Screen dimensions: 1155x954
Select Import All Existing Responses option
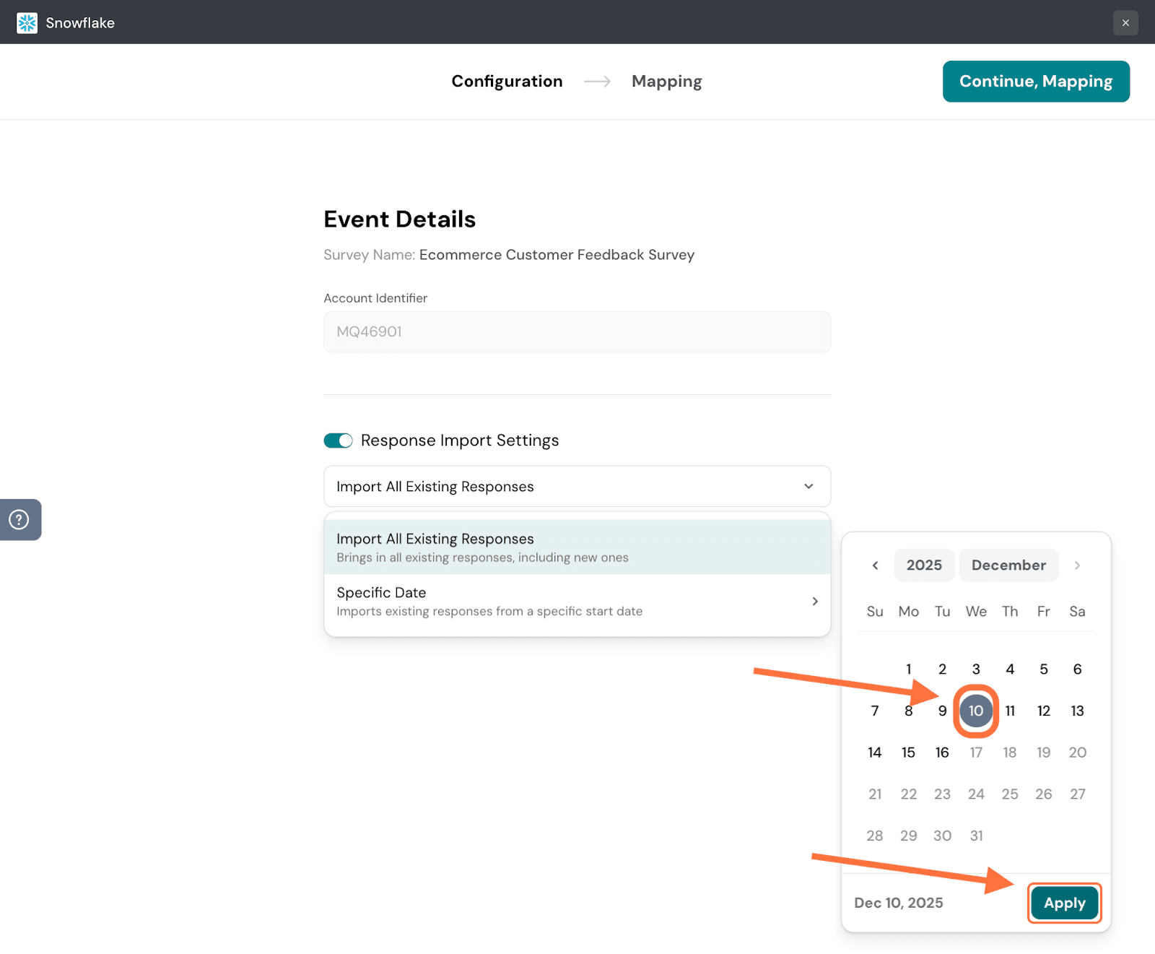577,547
